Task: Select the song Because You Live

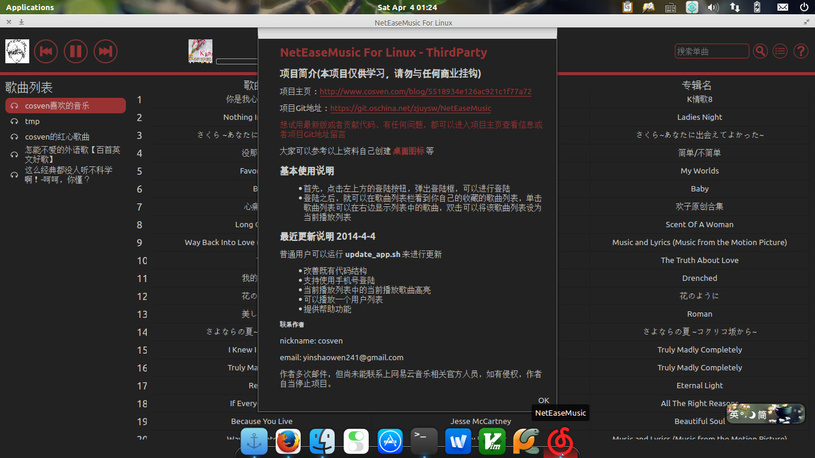Action: point(261,421)
